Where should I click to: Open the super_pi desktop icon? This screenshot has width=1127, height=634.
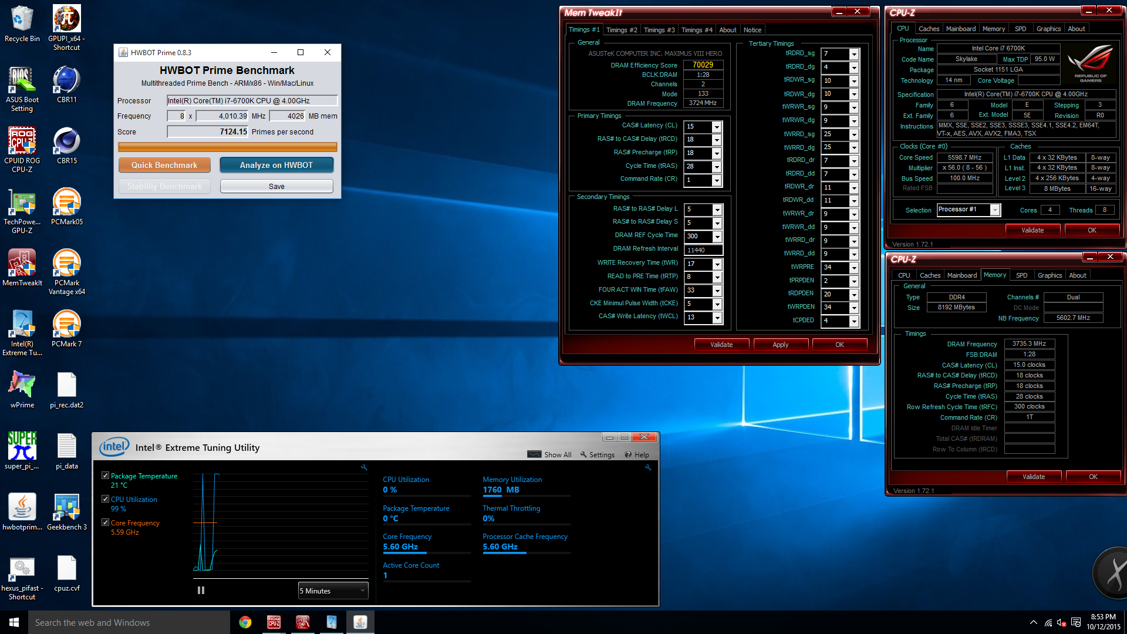[22, 451]
